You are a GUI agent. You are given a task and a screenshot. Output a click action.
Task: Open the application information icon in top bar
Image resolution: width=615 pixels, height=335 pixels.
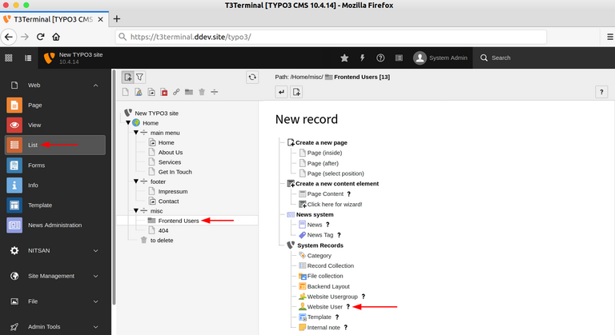point(397,58)
